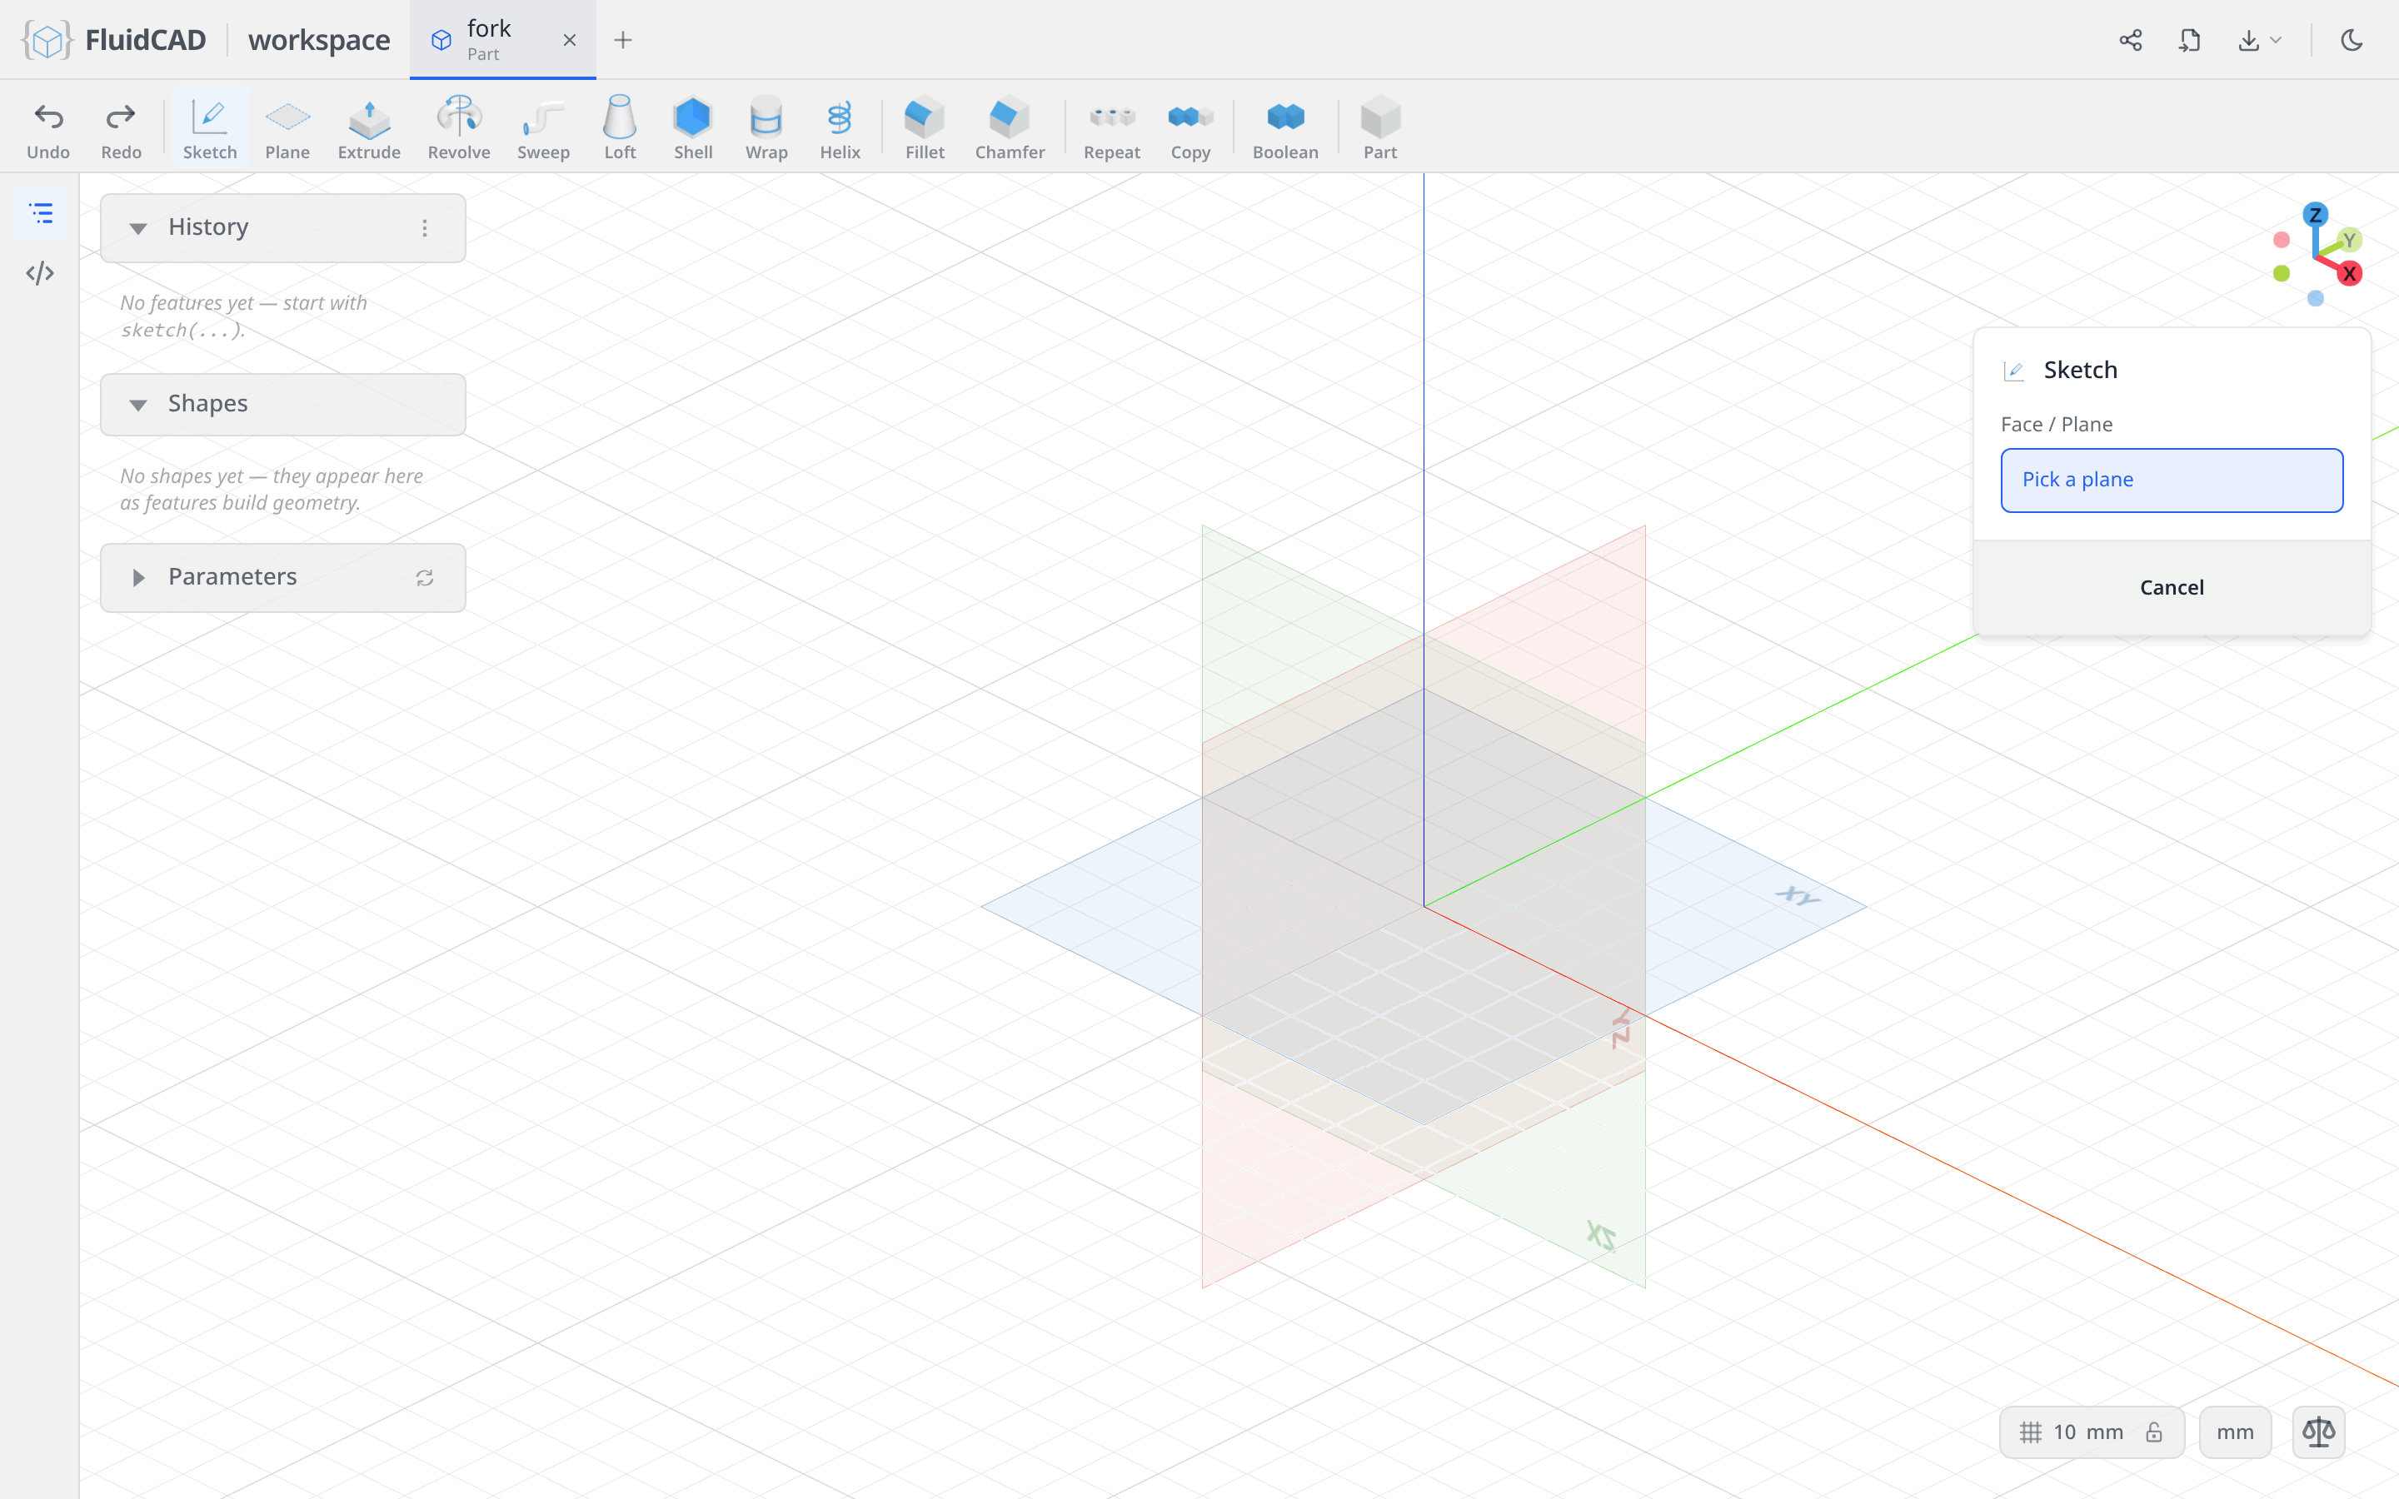Select the Extrude tool
2399x1499 pixels.
[x=369, y=127]
